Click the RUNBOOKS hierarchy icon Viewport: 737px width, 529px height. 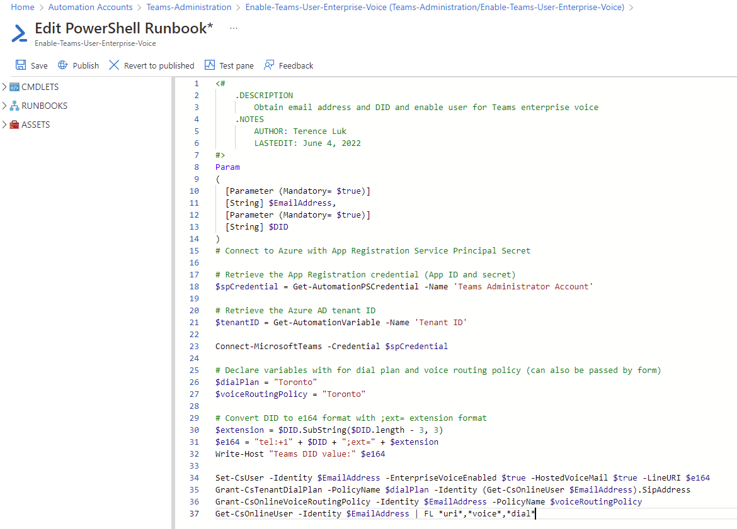[14, 106]
